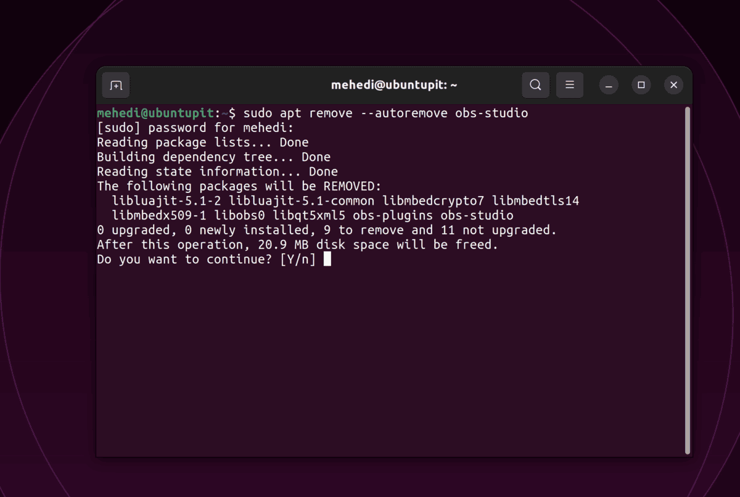Image resolution: width=740 pixels, height=497 pixels.
Task: Click the "Building dependency tree... Done" line
Action: [213, 157]
